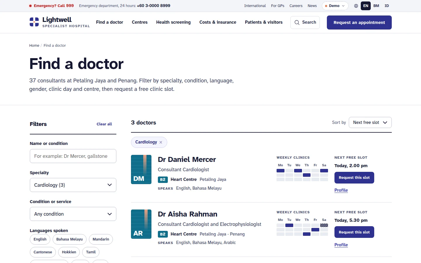Click the '3 doctors' results count
The image size is (421, 263).
coord(144,123)
